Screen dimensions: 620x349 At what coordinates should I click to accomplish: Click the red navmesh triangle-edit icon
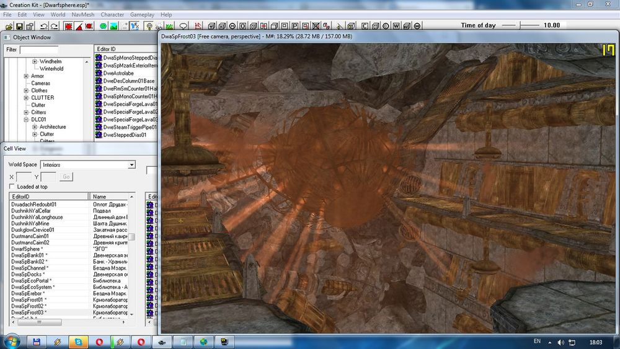[x=198, y=26]
